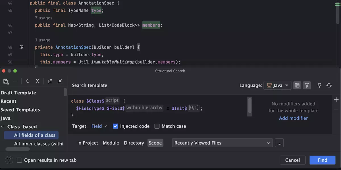The image size is (341, 170).
Task: Click the Save Template floppy disk icon
Action: 6,81
